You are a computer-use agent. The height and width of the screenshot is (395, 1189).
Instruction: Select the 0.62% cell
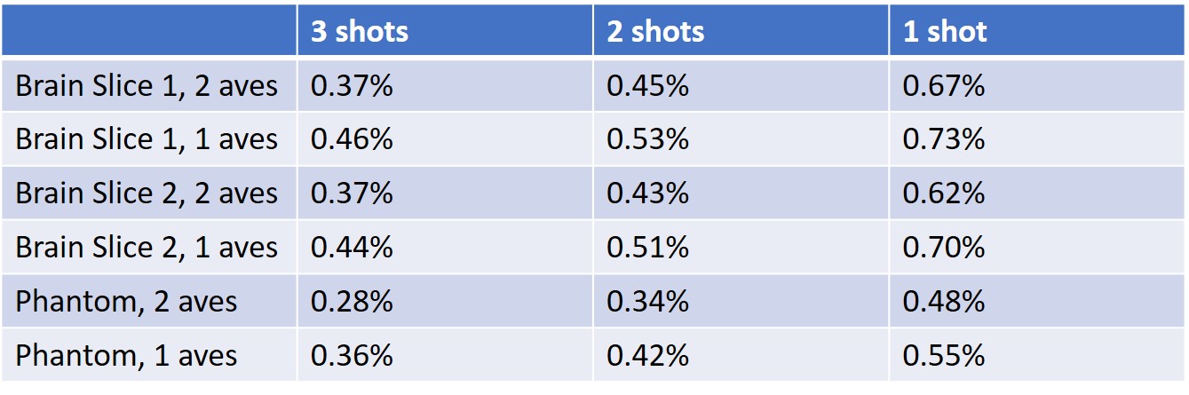(x=944, y=194)
